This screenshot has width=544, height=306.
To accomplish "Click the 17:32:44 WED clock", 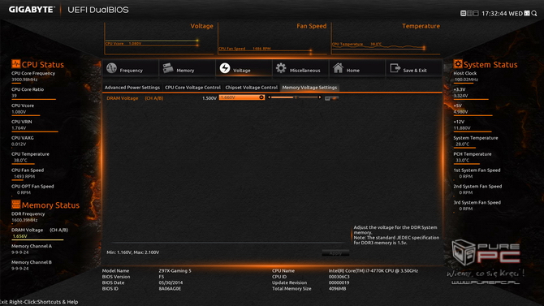I will point(502,14).
